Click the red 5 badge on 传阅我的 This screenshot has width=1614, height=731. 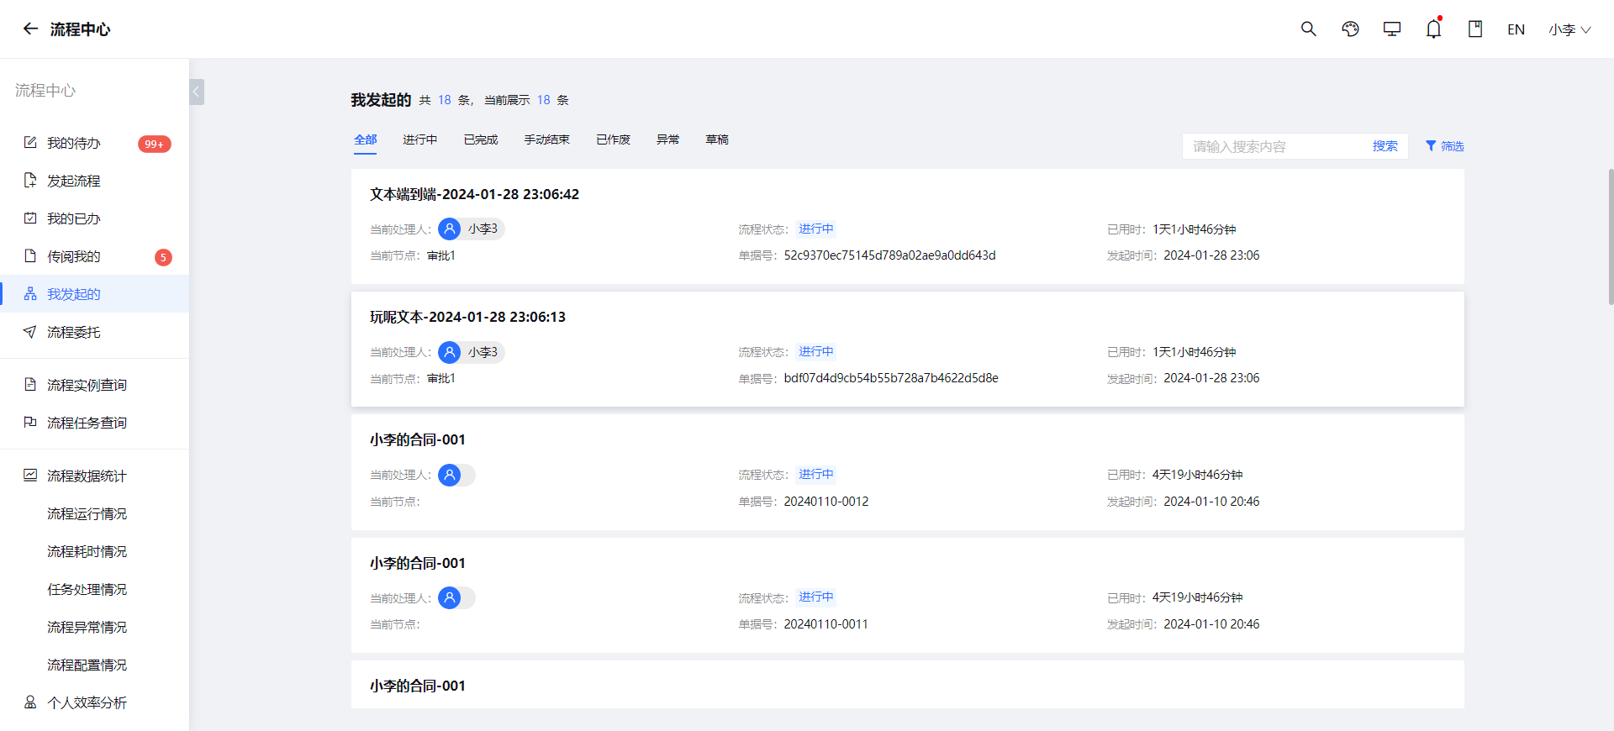point(163,257)
